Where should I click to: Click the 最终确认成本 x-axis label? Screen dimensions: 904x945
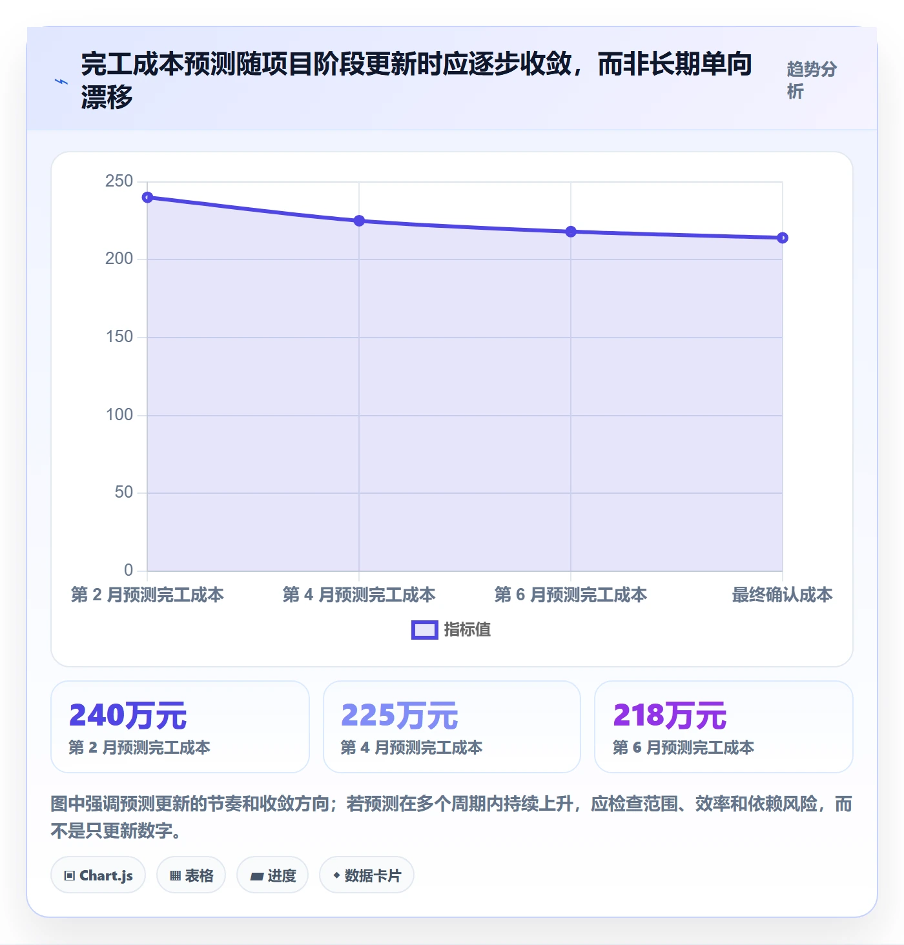pos(783,594)
